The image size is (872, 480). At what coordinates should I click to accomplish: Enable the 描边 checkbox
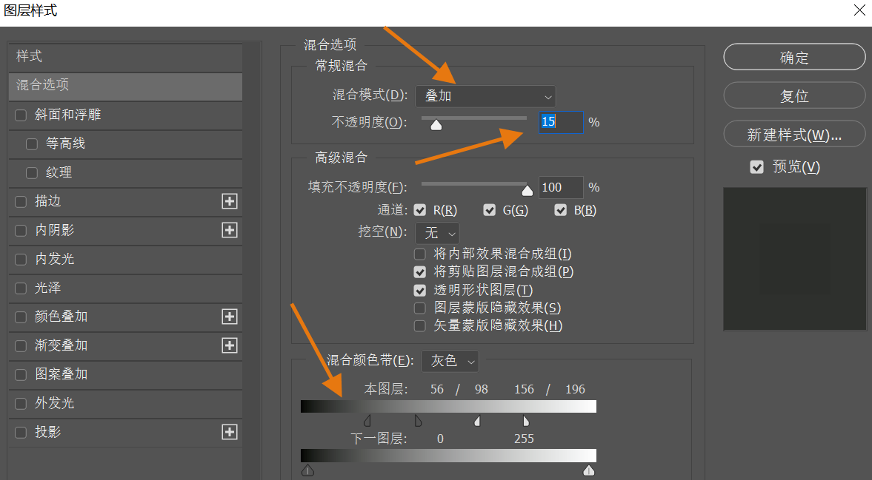21,201
